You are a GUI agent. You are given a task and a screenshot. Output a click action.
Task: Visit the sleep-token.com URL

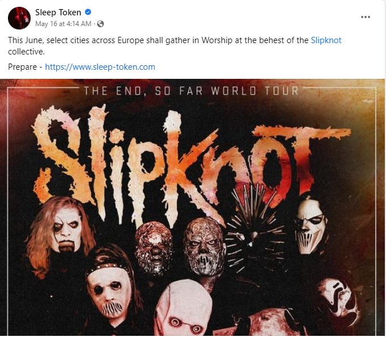pyautogui.click(x=100, y=67)
